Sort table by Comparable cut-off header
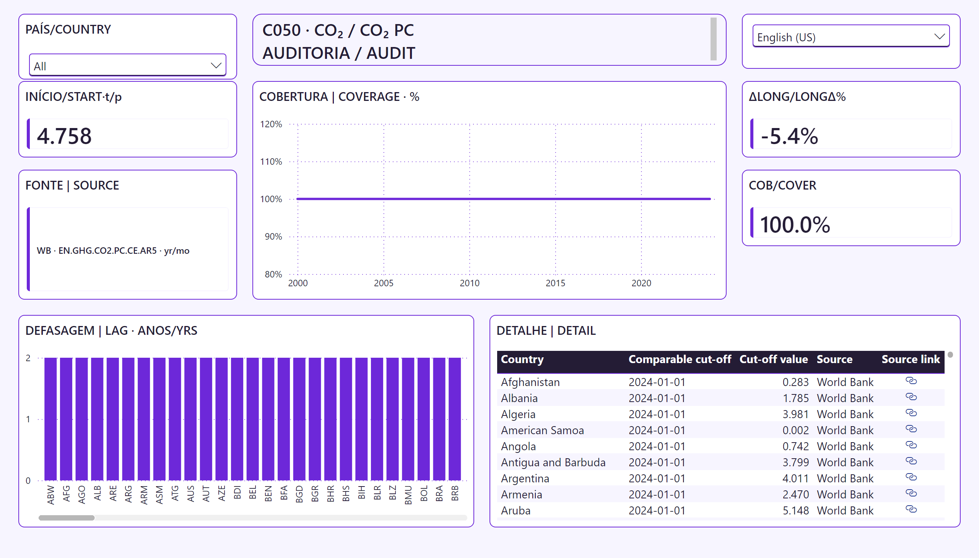This screenshot has width=979, height=558. 680,360
